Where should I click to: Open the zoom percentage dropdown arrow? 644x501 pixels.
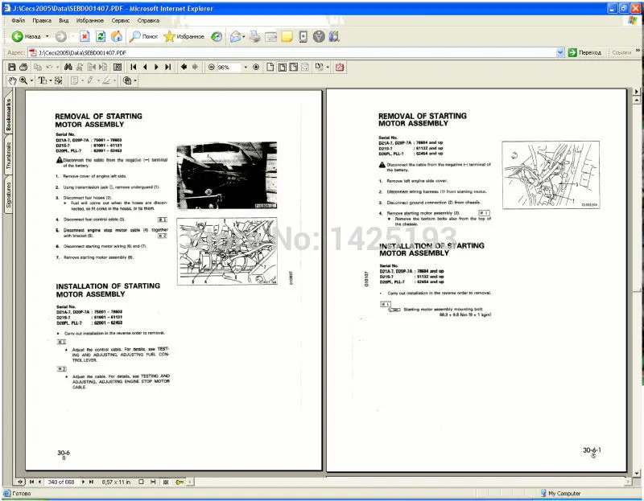coord(246,68)
